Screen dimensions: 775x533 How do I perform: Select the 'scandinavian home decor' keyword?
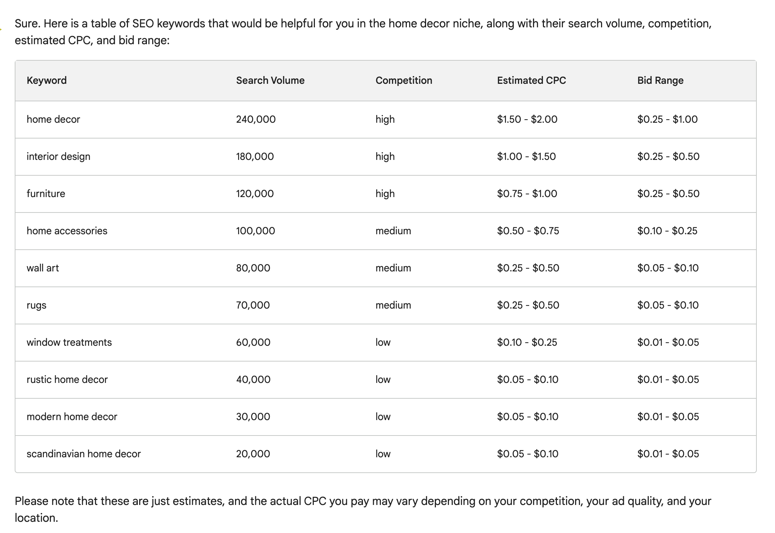(83, 454)
